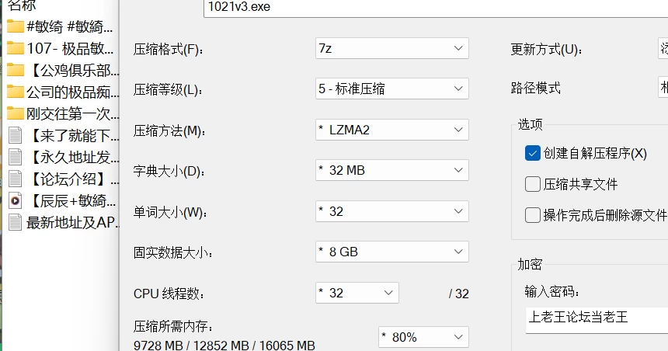Open the 字典大小 32 MB dropdown
Screen dimensions: 668x351
pos(392,170)
